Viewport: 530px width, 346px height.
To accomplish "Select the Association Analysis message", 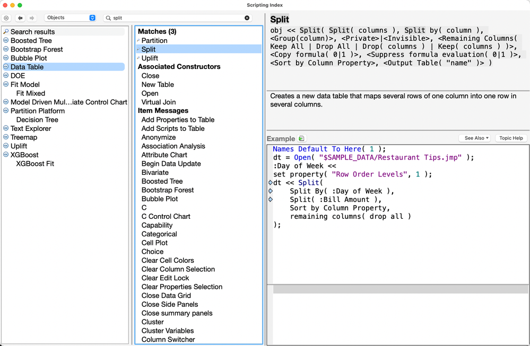I will [173, 146].
